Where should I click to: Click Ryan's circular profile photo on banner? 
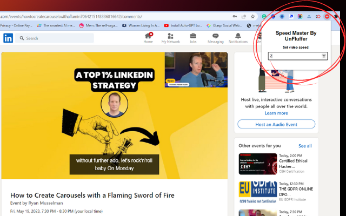(x=114, y=104)
